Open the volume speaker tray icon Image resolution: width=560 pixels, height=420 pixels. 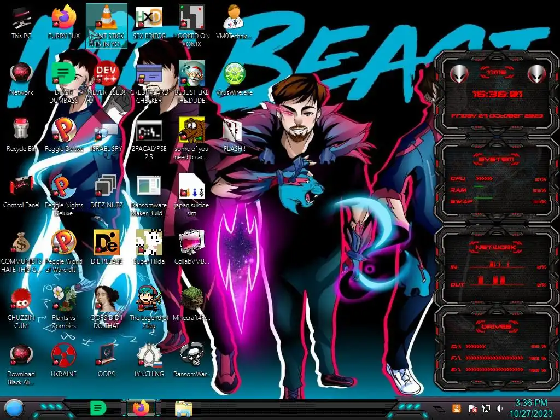499,408
